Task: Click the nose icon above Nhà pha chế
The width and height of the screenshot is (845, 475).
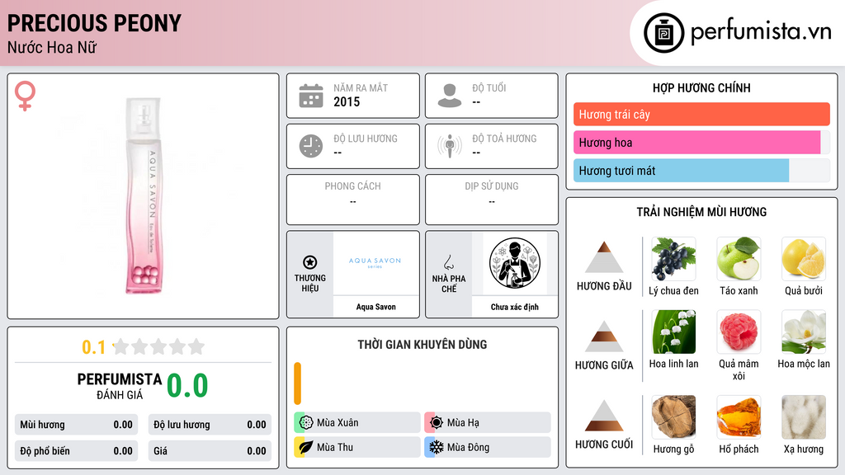Action: click(x=448, y=262)
